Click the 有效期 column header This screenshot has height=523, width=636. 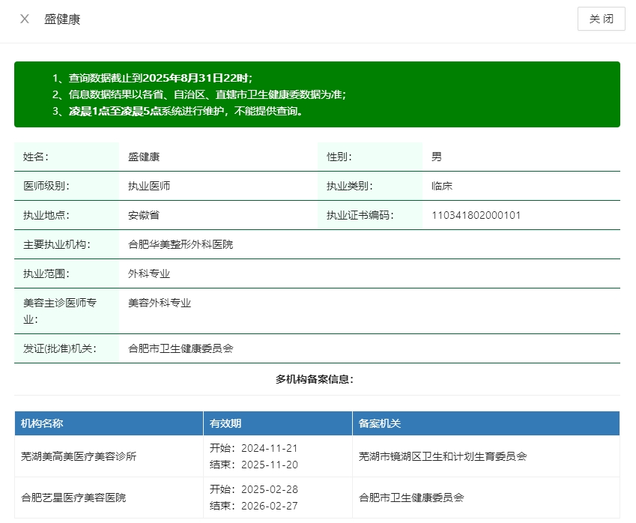point(278,423)
